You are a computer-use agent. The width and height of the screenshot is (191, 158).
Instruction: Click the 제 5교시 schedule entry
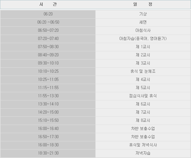pyautogui.click(x=143, y=88)
